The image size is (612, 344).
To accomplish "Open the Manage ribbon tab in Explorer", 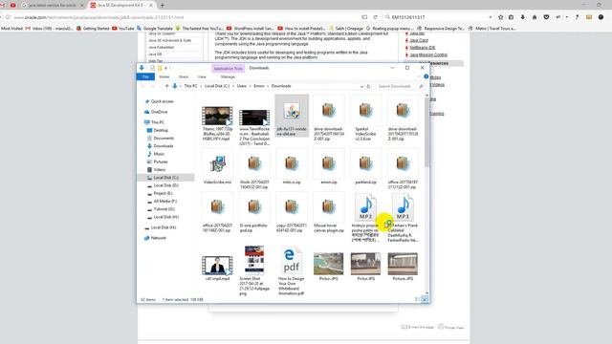I will pos(228,76).
